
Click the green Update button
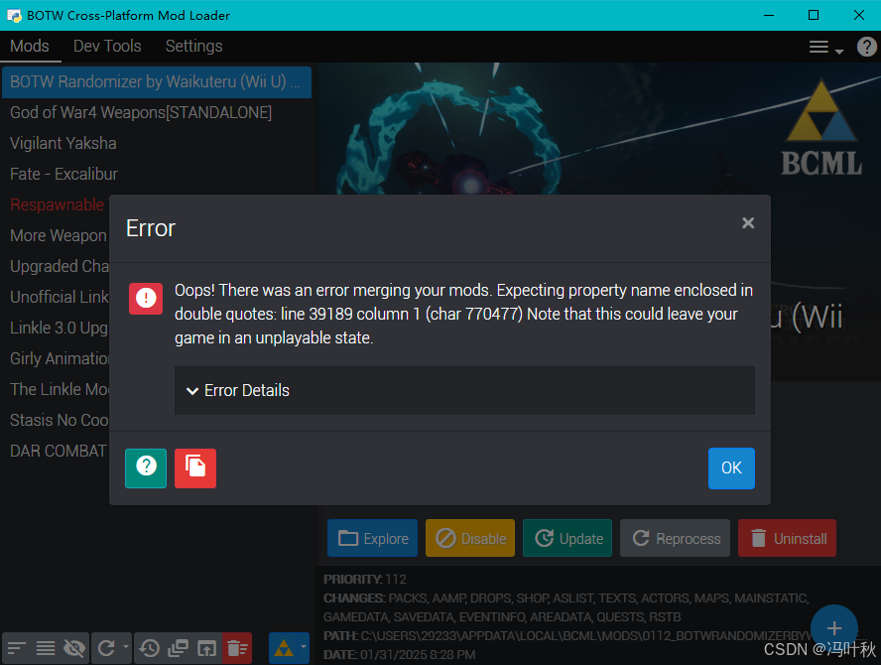coord(567,539)
